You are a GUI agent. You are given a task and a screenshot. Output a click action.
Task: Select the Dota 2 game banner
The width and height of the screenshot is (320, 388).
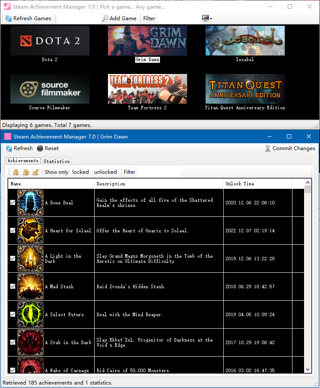[50, 40]
